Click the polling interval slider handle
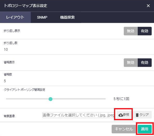 50,99
